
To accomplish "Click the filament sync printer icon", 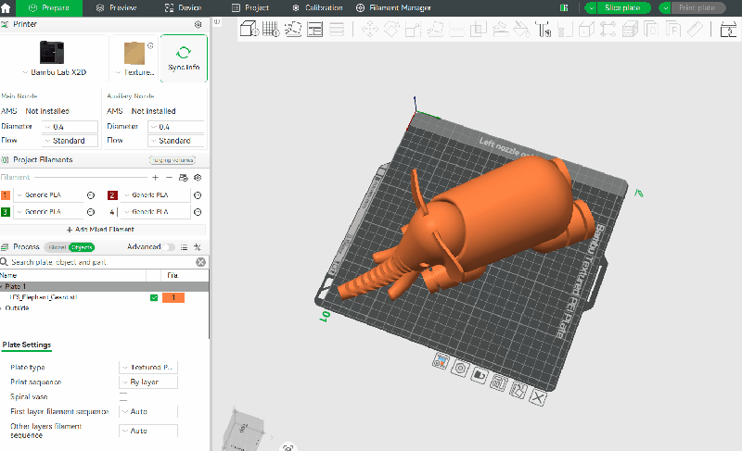I will 184,178.
